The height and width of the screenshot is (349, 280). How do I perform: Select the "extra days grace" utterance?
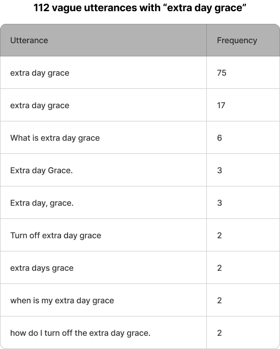(42, 268)
